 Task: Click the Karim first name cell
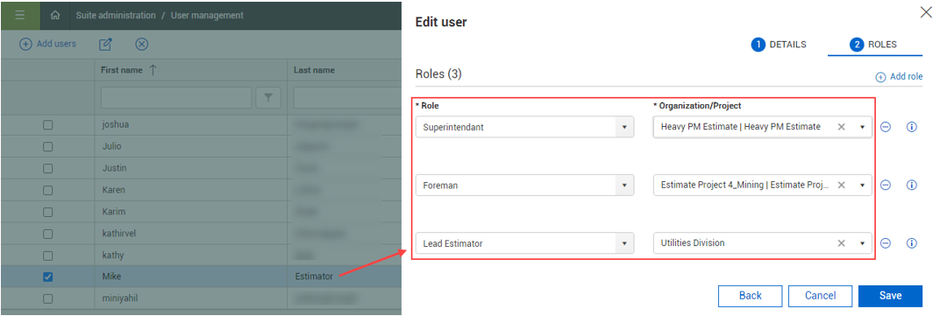(190, 212)
